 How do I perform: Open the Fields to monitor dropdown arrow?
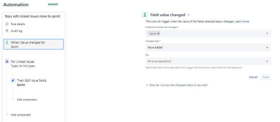coord(267,33)
